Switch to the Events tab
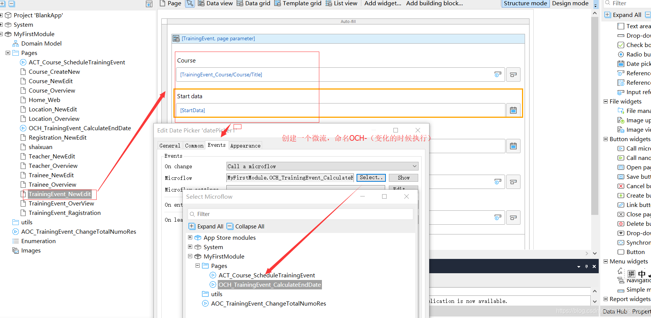Screen dimensions: 651x318 tap(217, 145)
